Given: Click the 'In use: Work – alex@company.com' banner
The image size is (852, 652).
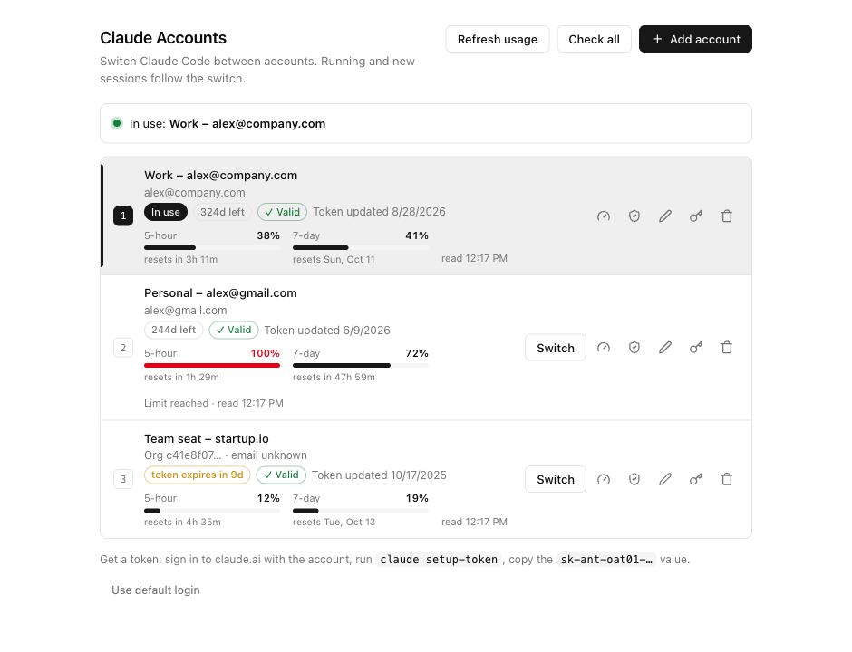Looking at the screenshot, I should [426, 123].
